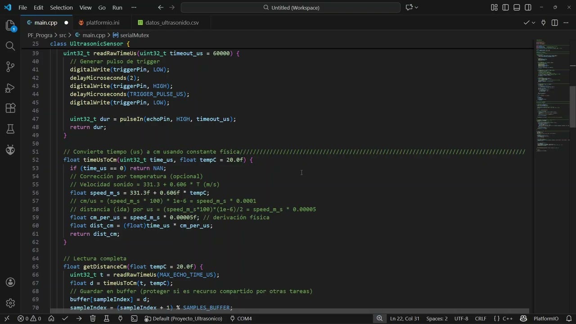Click the zoom magnifier in status bar
This screenshot has width=576, height=324.
pos(380,319)
